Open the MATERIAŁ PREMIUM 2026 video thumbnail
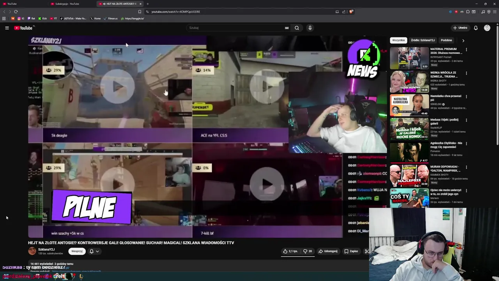The height and width of the screenshot is (281, 499). [409, 58]
